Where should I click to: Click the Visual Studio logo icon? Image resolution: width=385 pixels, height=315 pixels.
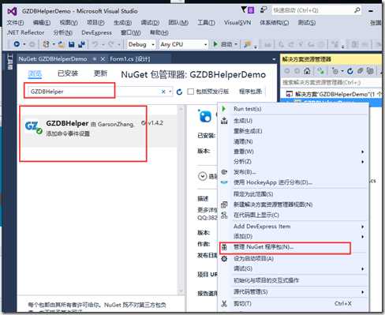click(x=12, y=11)
